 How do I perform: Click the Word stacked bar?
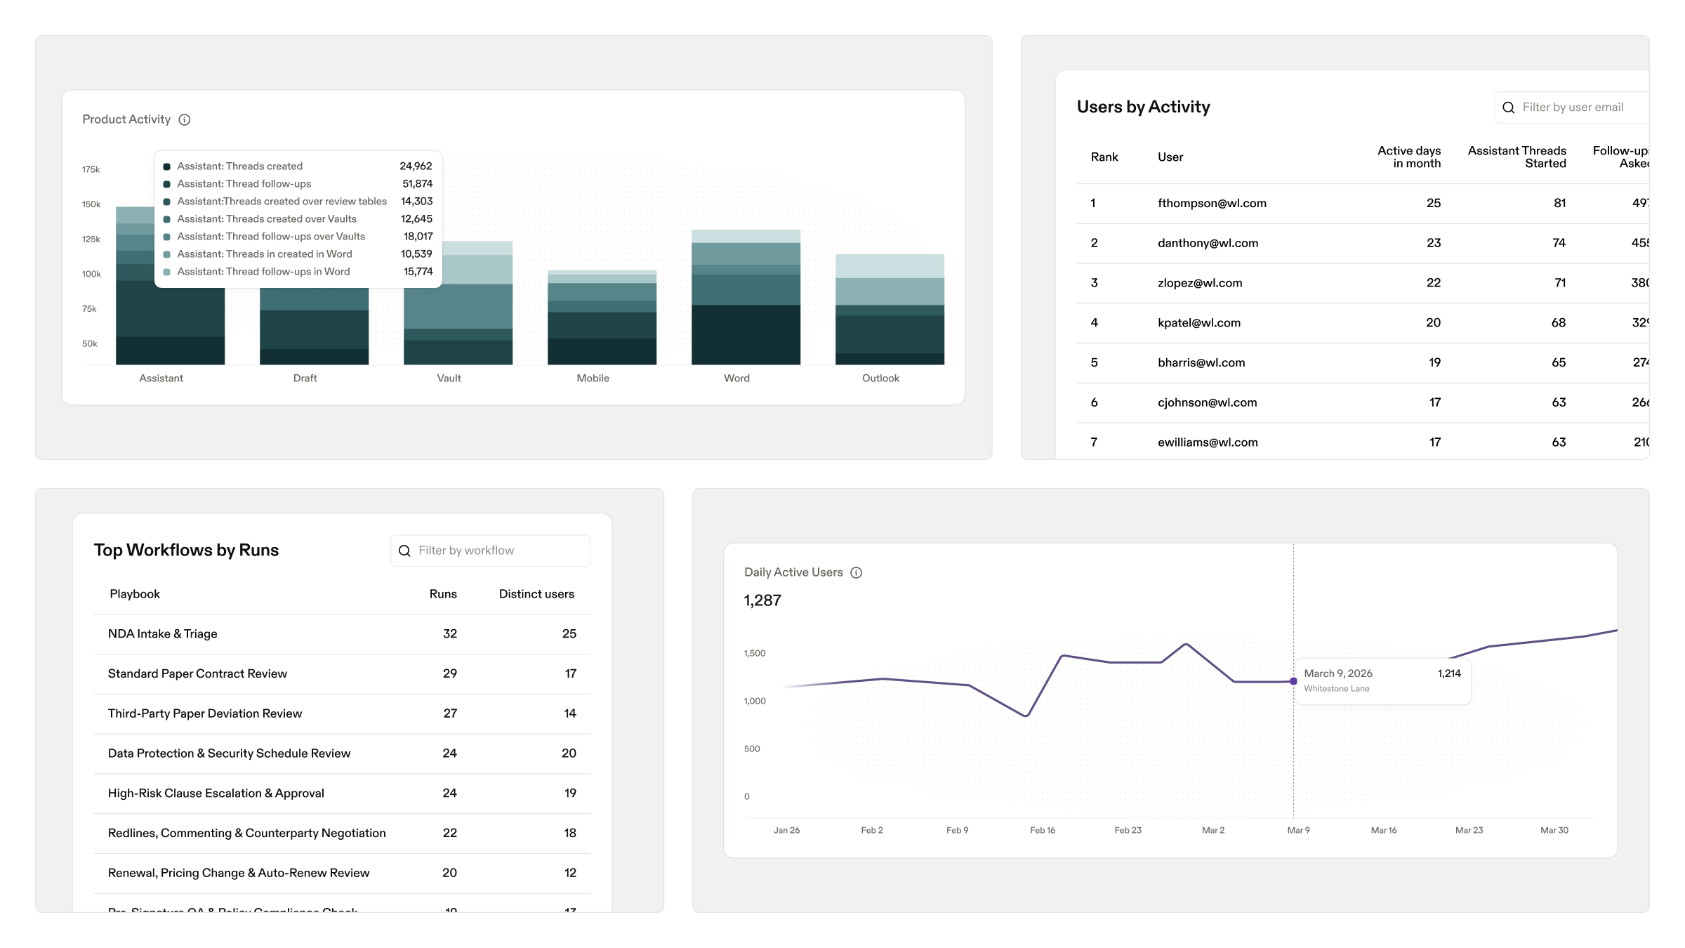click(746, 298)
